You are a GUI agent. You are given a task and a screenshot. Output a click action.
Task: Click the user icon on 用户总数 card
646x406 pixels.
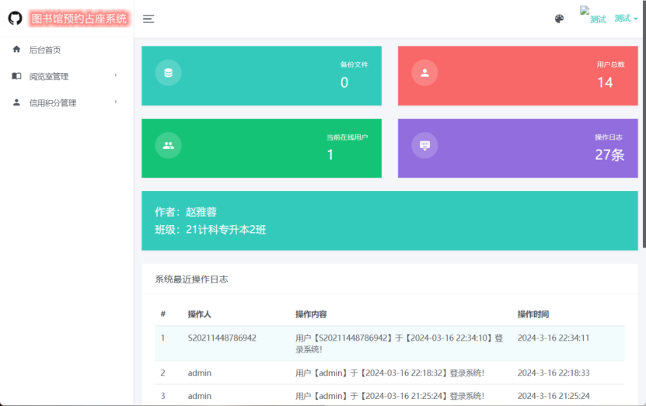(x=424, y=73)
